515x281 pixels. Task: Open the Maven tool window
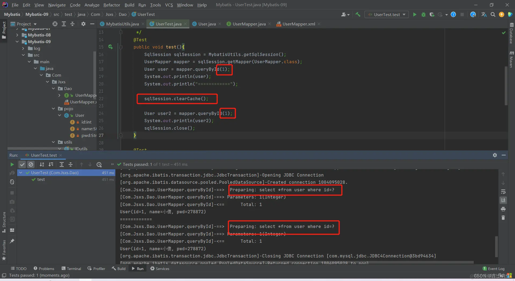[x=512, y=59]
